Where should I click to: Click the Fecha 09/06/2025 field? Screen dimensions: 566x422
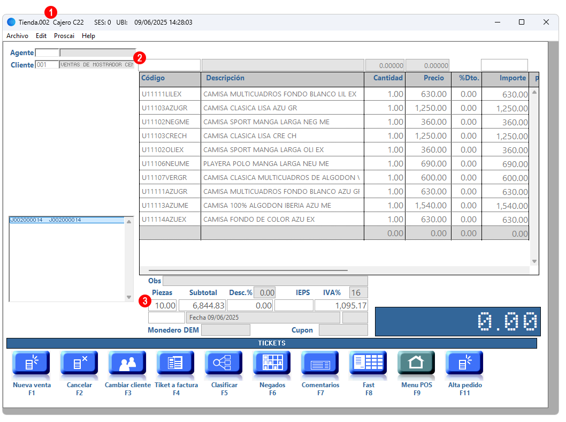pyautogui.click(x=263, y=318)
